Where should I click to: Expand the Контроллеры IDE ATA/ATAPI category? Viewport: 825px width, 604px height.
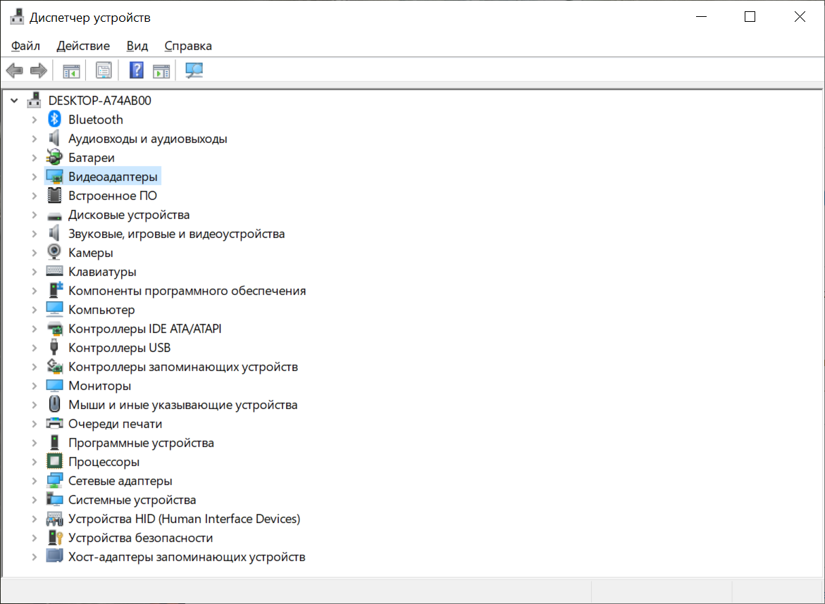[x=35, y=329]
